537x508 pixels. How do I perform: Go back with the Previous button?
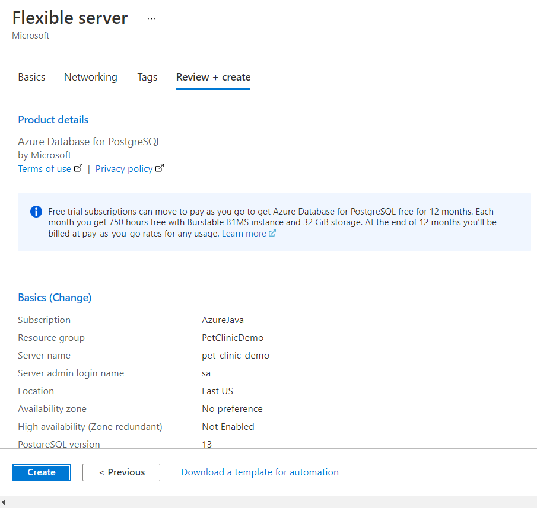121,472
